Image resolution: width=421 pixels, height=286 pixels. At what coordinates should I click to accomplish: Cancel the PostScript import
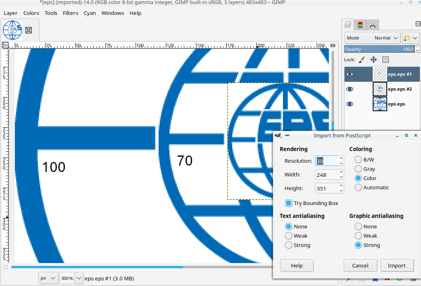coord(360,265)
